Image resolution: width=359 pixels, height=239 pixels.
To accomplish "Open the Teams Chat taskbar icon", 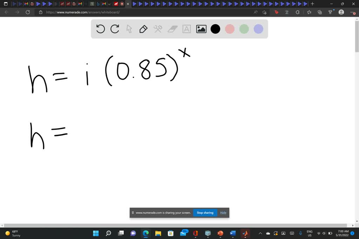I will pyautogui.click(x=133, y=233).
